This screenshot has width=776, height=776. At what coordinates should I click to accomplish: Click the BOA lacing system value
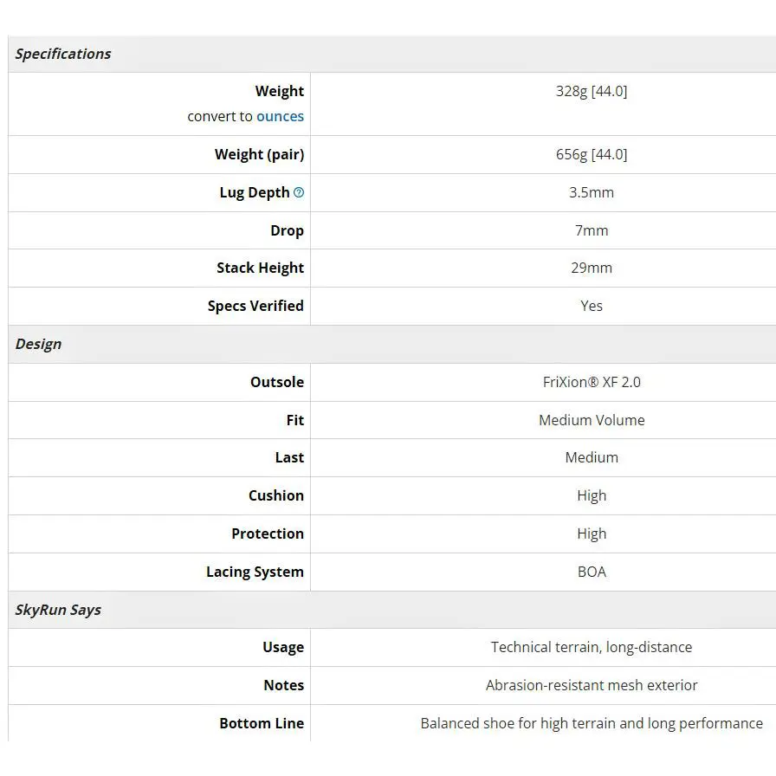coord(592,572)
